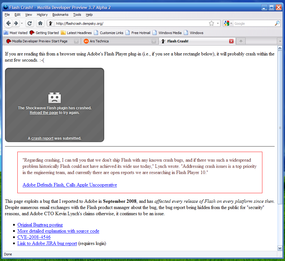285x261 pixels.
Task: Open the CVE-2008-4546 link
Action: pos(34,237)
